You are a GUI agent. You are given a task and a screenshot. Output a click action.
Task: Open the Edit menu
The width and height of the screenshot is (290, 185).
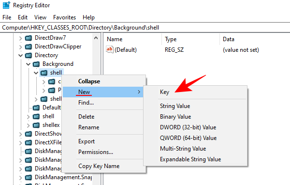pyautogui.click(x=23, y=17)
